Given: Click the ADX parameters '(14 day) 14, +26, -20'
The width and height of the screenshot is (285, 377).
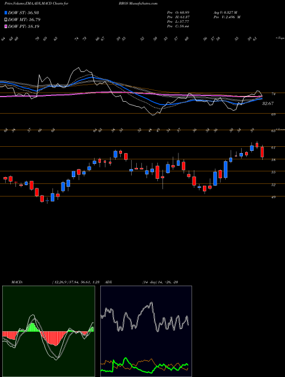Looking at the screenshot, I should pos(160,282).
